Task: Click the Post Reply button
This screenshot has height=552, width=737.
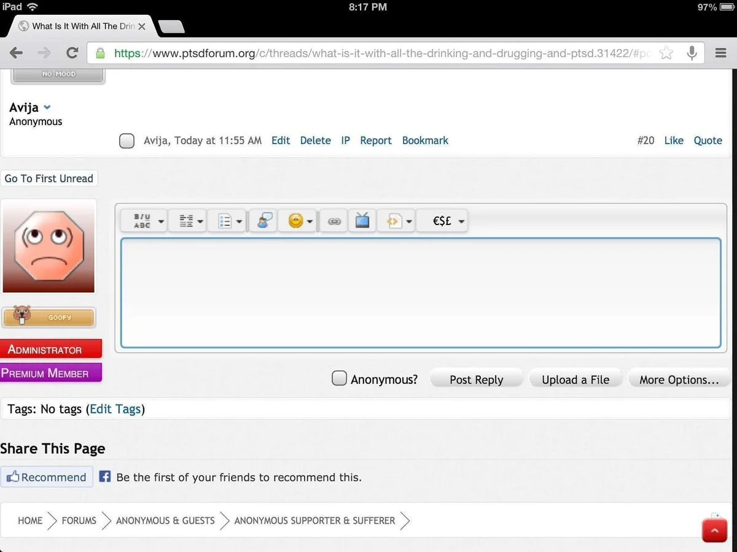Action: [477, 380]
